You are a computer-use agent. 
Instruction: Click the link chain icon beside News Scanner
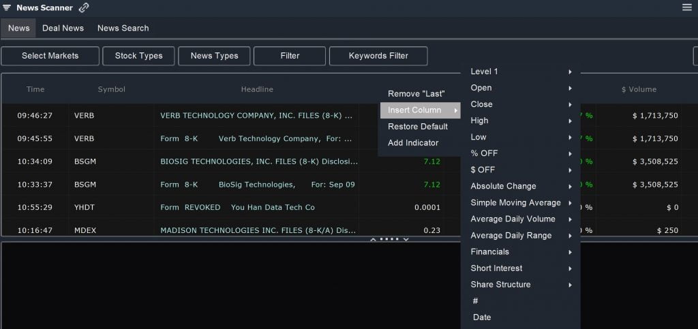(84, 8)
